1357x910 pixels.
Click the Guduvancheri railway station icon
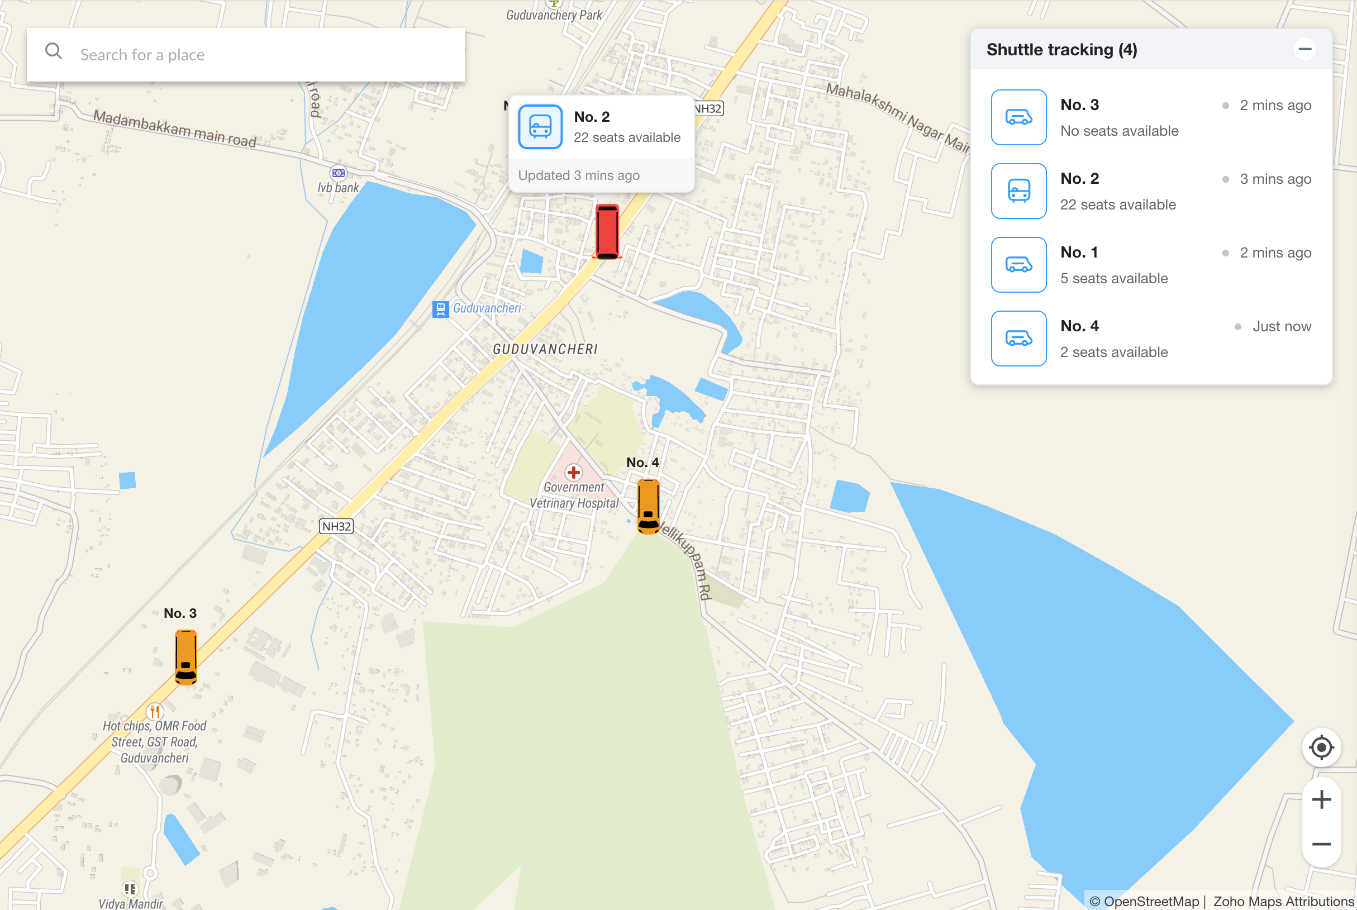[x=441, y=309]
